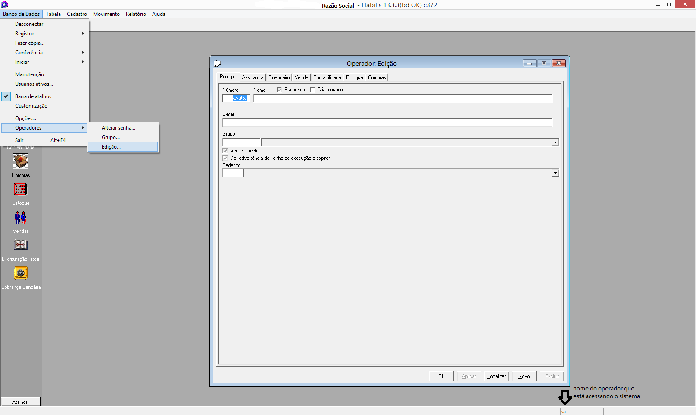This screenshot has height=415, width=696.
Task: Open the Assinatura tab
Action: click(x=253, y=77)
